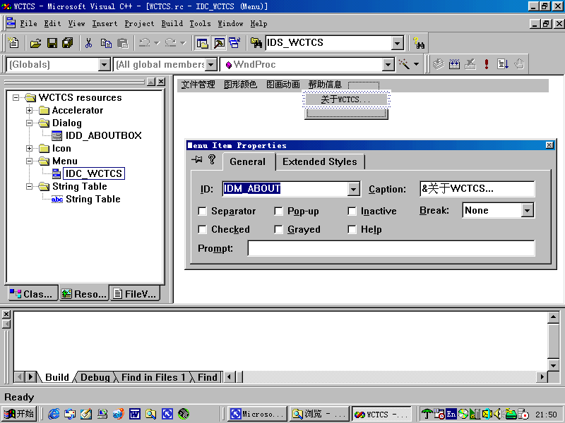Enable the Help checkbox

click(352, 230)
